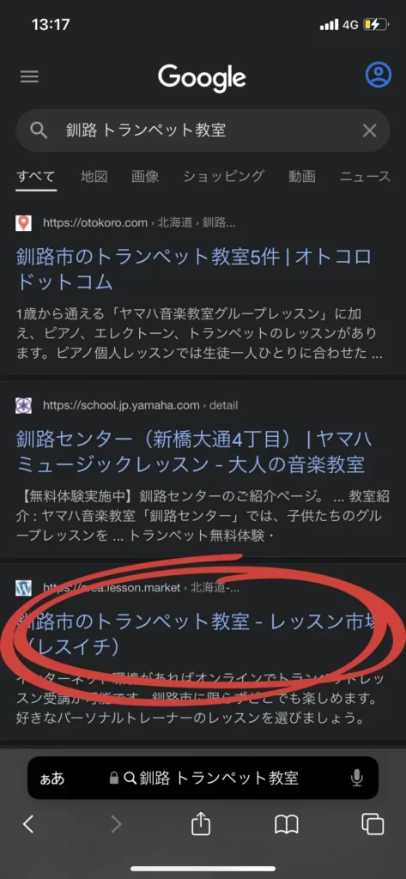
Task: Show the Safari tabs overview icon
Action: (373, 823)
